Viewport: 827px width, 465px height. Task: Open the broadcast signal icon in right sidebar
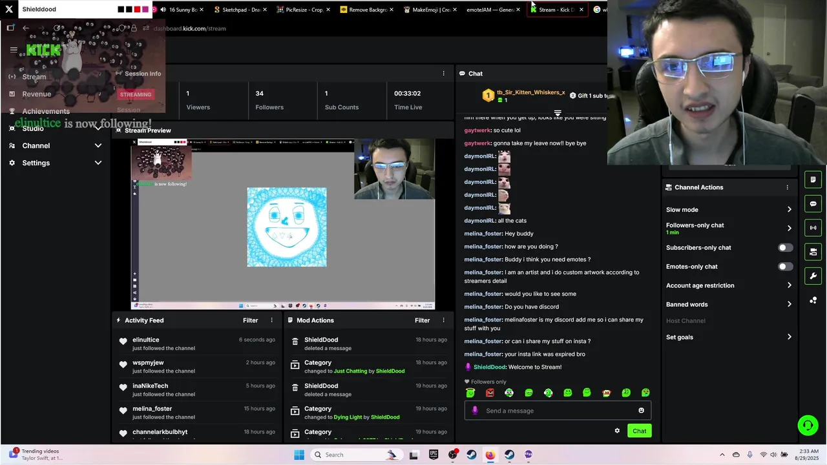[x=813, y=227]
